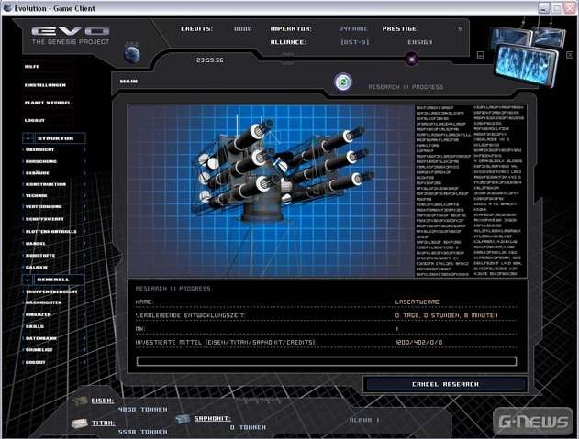
Task: Click the Titan resource link
Action: click(104, 423)
